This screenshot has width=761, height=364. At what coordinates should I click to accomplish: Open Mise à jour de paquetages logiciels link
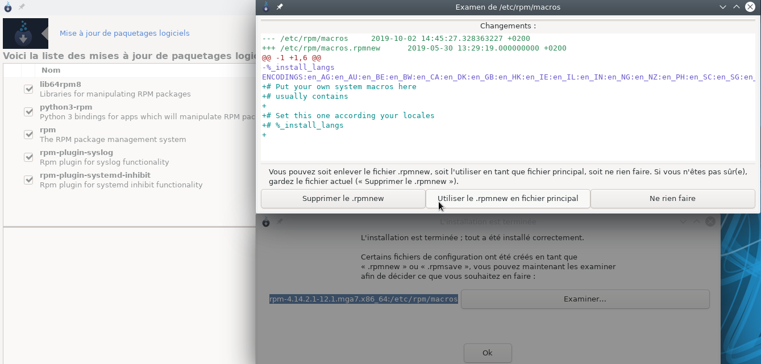pyautogui.click(x=124, y=33)
